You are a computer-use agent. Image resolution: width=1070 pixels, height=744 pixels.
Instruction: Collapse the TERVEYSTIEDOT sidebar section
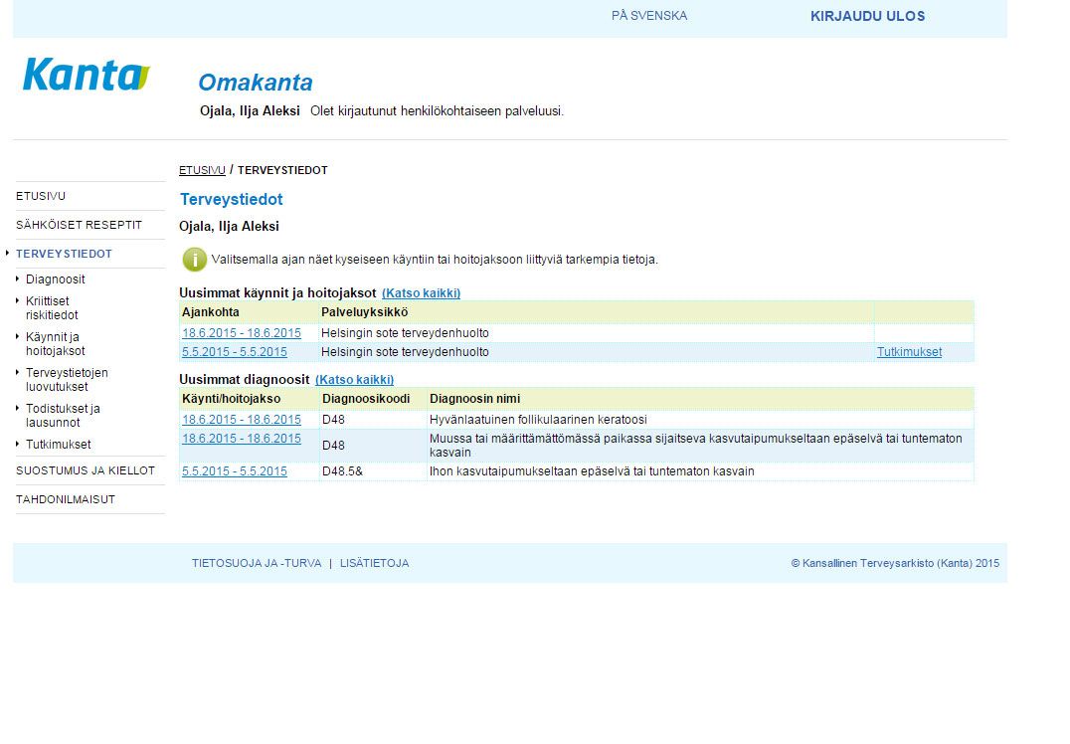(x=64, y=254)
